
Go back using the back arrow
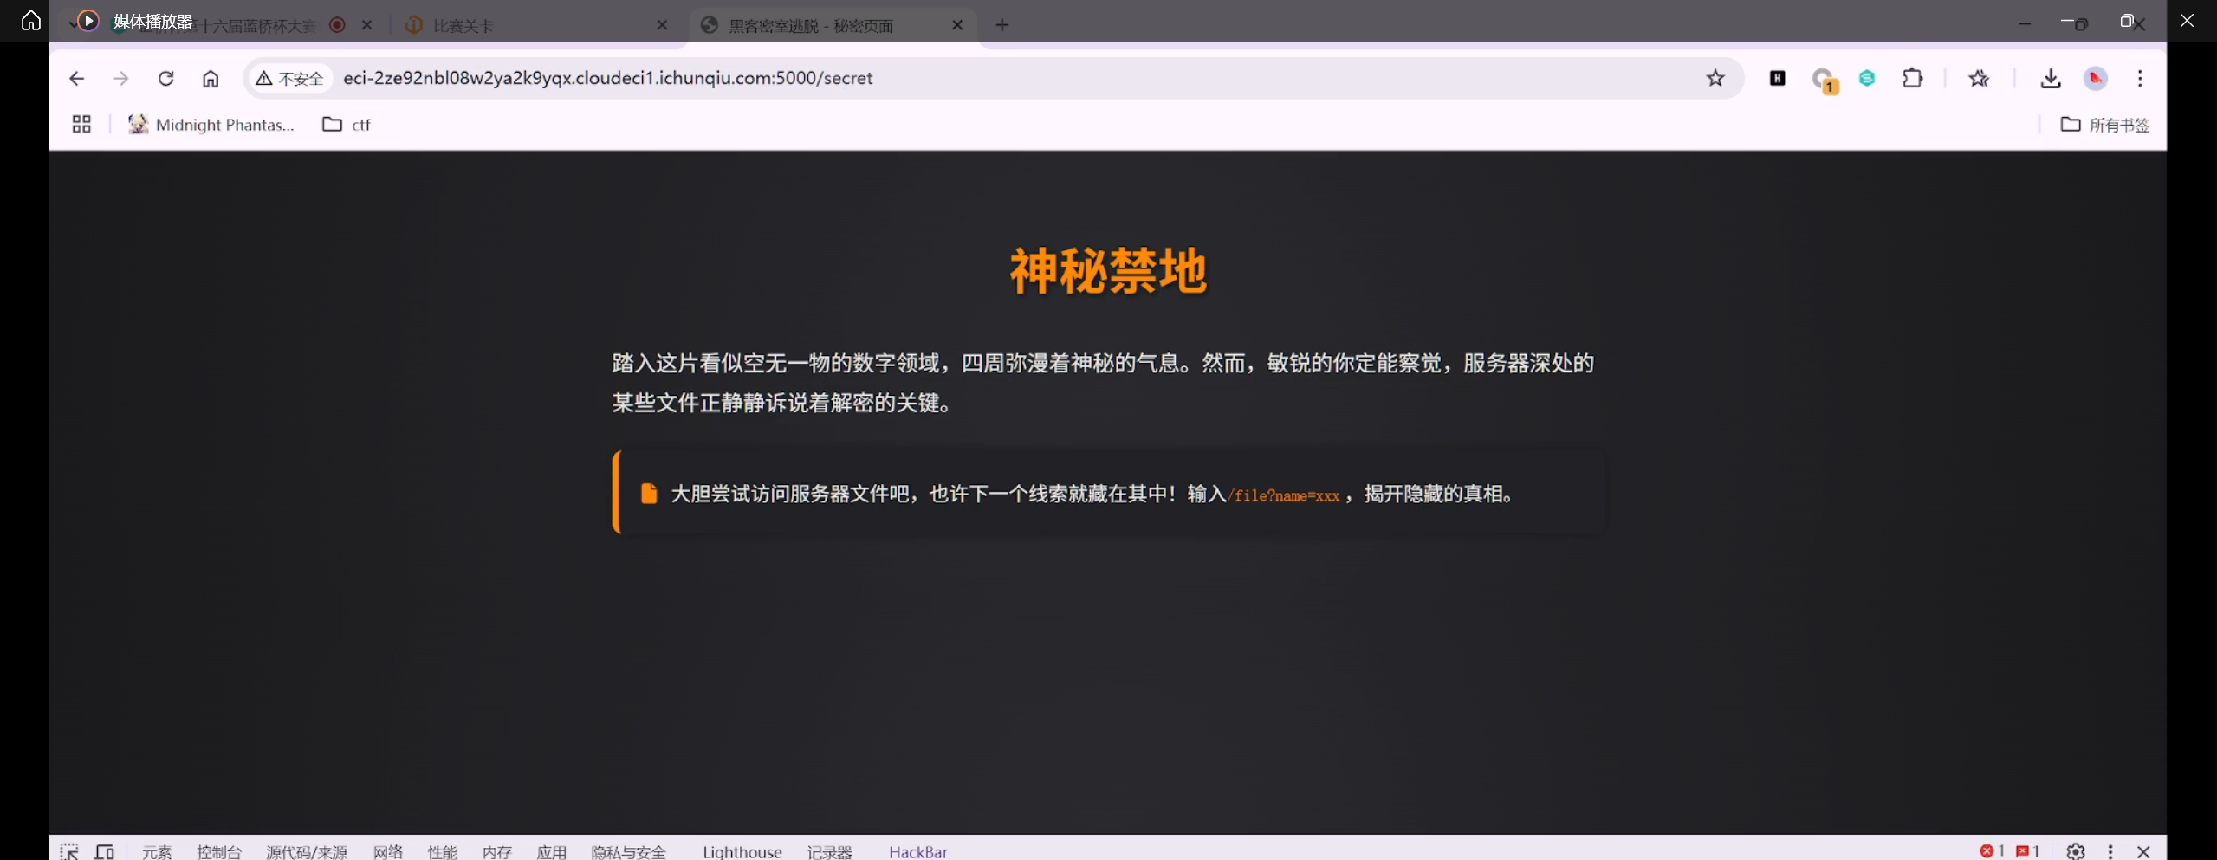pos(76,79)
